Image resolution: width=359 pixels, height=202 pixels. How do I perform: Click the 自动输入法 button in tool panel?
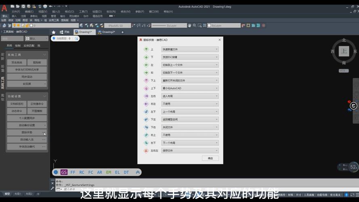click(x=27, y=139)
